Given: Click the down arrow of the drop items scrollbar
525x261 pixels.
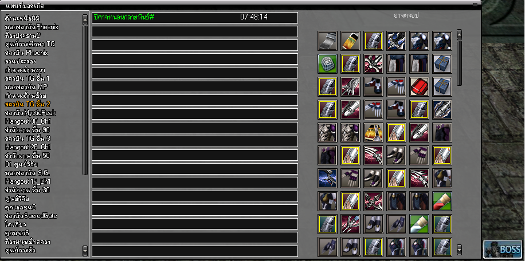Looking at the screenshot, I should pyautogui.click(x=460, y=250).
